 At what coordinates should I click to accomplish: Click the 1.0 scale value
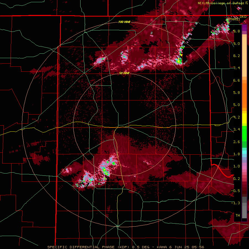[x=237, y=166]
